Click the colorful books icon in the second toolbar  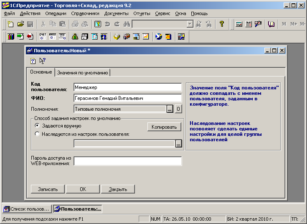[11, 36]
